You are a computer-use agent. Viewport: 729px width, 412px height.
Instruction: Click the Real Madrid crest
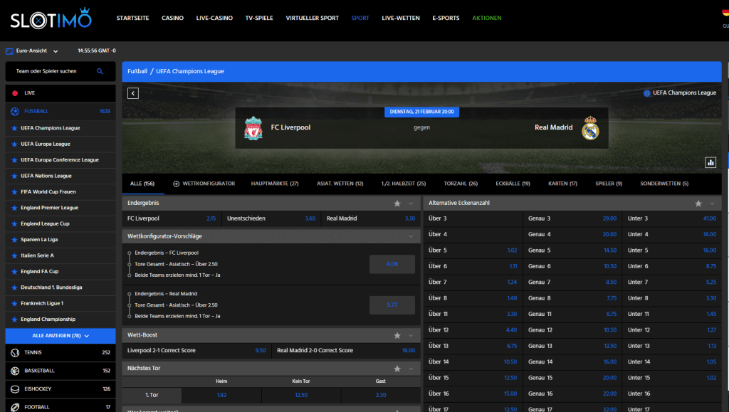(x=590, y=128)
